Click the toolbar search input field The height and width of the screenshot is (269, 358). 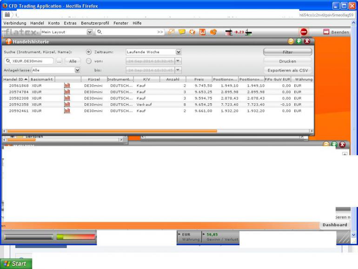click(x=129, y=32)
